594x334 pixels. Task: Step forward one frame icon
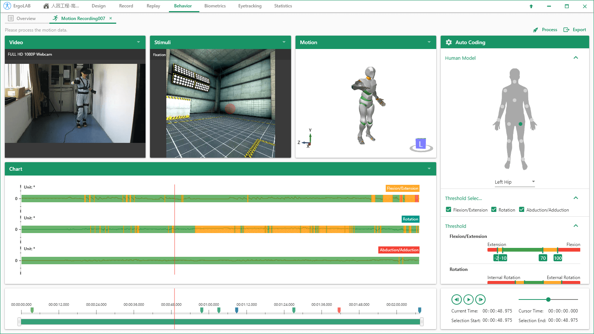480,299
